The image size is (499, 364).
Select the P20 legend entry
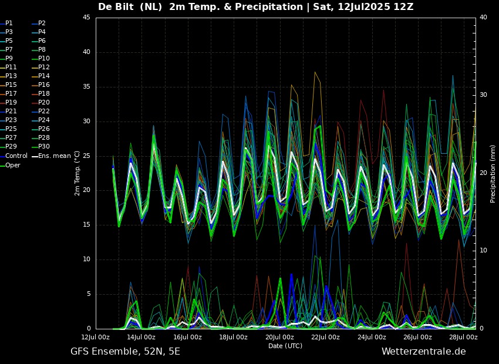point(43,103)
